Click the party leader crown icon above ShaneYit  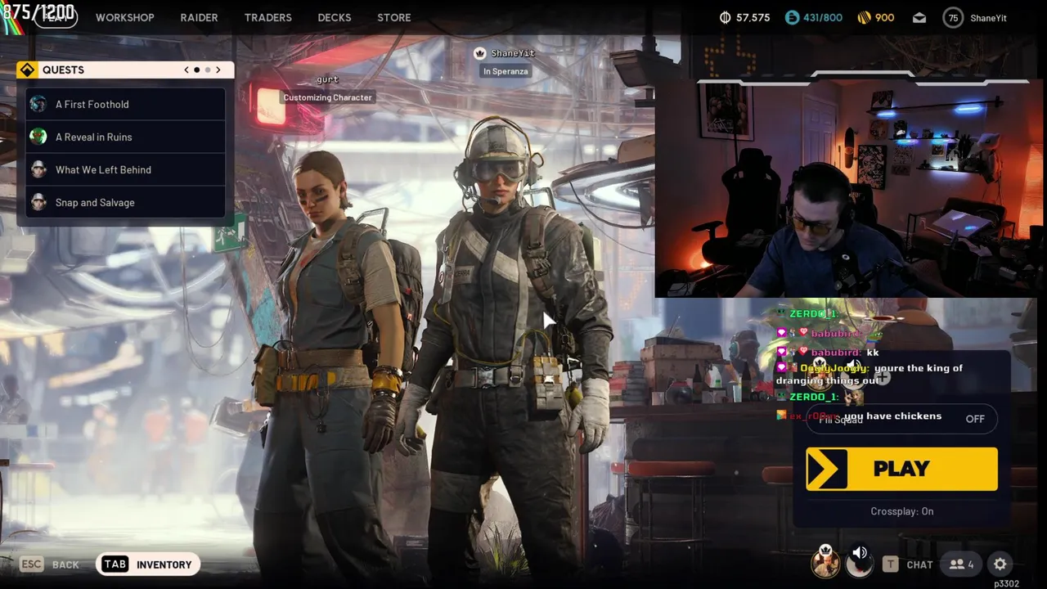pos(480,53)
